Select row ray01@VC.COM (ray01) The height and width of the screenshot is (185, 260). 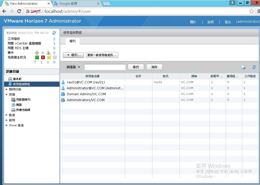coord(159,82)
